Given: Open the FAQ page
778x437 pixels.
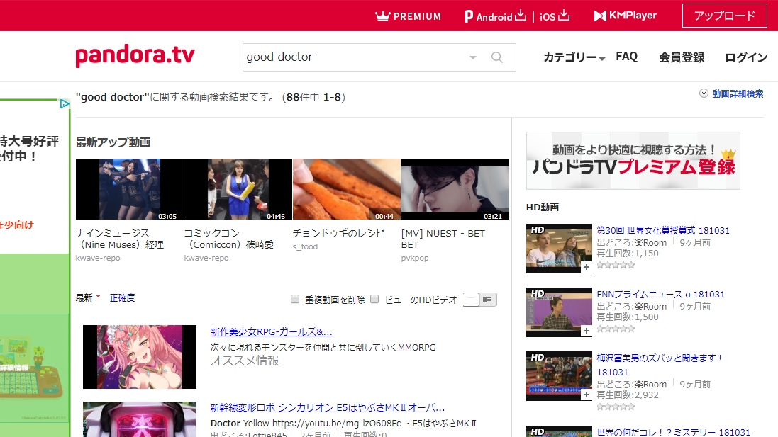Looking at the screenshot, I should (627, 57).
